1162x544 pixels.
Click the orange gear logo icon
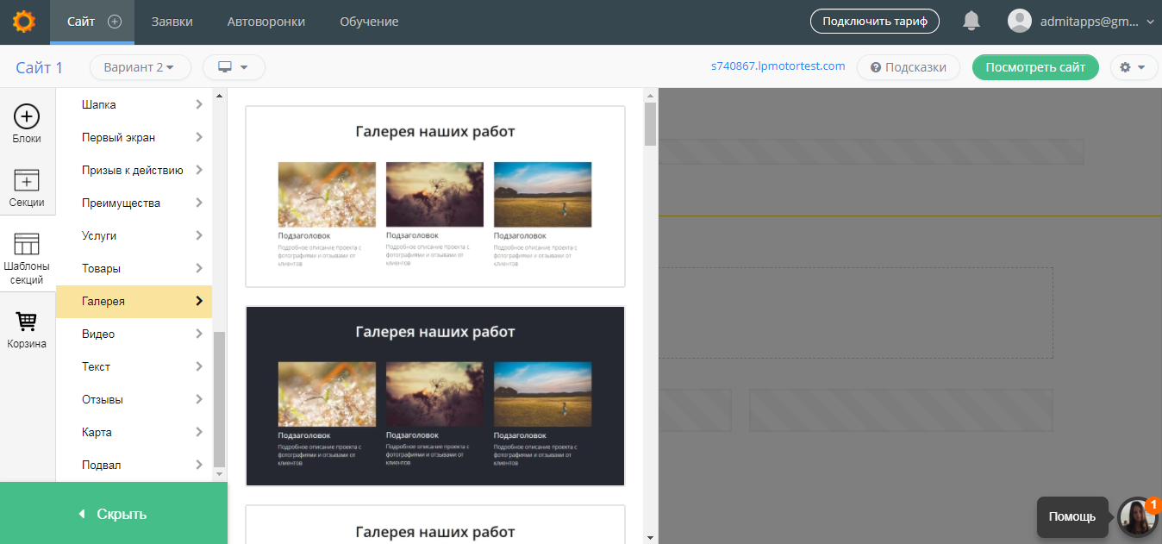pyautogui.click(x=23, y=21)
